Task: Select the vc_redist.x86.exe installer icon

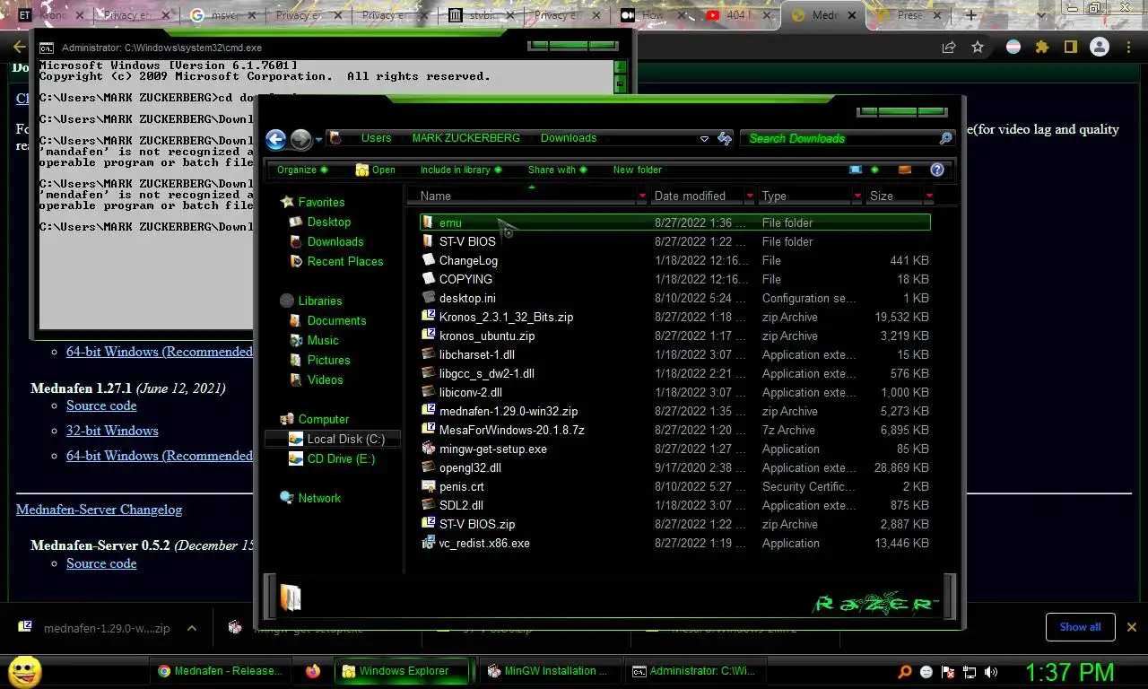Action: click(429, 543)
